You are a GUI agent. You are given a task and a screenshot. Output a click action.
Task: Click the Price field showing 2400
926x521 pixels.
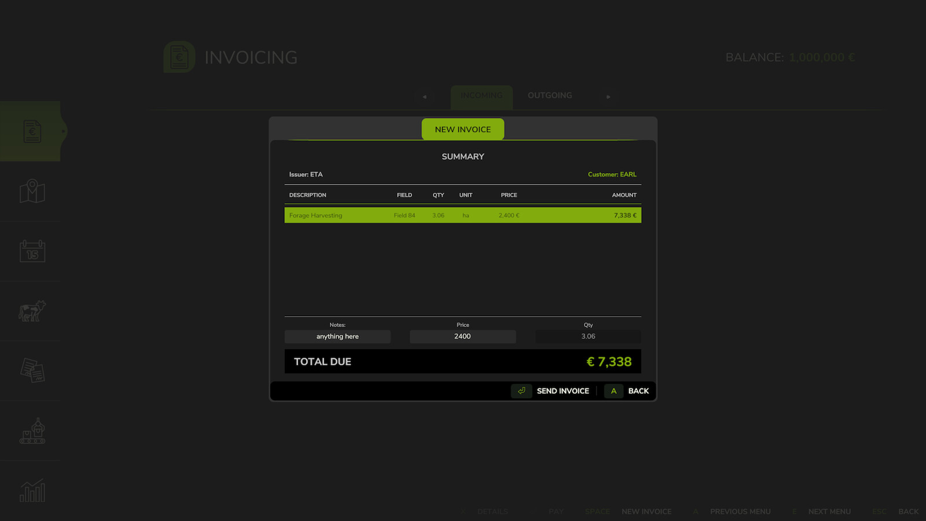[462, 336]
